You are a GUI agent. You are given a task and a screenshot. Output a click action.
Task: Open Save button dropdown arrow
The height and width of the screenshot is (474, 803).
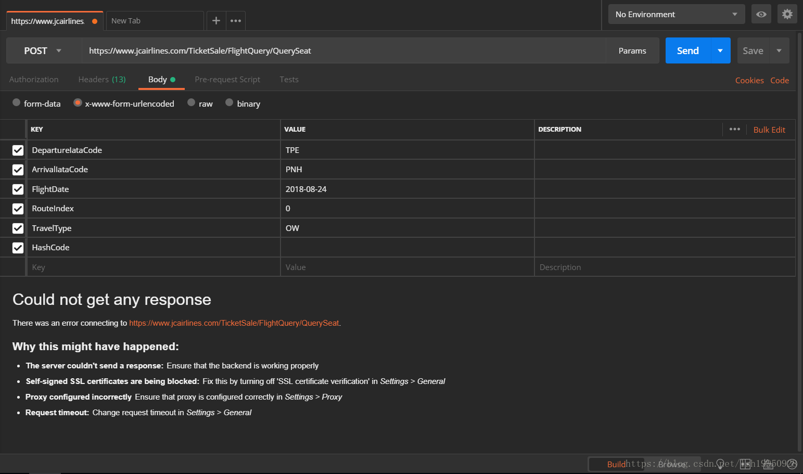tap(779, 50)
